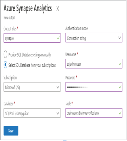The width and height of the screenshot is (127, 141).
Task: Select SQL Database from your subscriptions option
Action: pos(5,65)
